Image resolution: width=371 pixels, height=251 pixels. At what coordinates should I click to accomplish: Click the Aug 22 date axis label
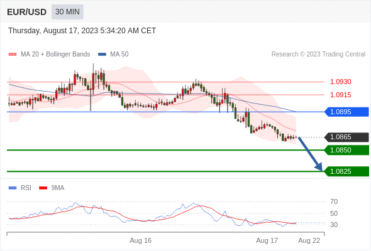(x=309, y=240)
